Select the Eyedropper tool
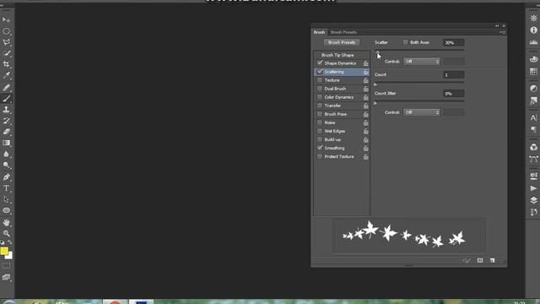 [6, 75]
